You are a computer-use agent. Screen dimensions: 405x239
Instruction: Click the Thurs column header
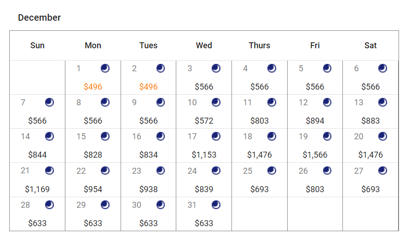260,46
